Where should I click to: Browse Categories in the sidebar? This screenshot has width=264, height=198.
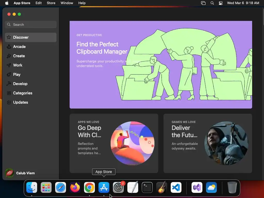[x=31, y=93]
